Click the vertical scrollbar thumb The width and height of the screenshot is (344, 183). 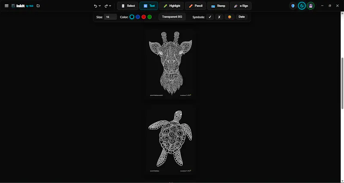(342, 83)
